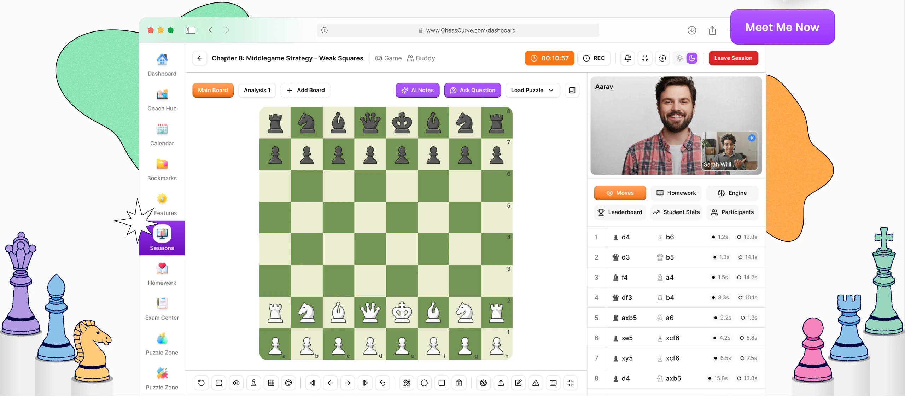Click the Meet Me Now button
This screenshot has height=396, width=905.
click(782, 27)
